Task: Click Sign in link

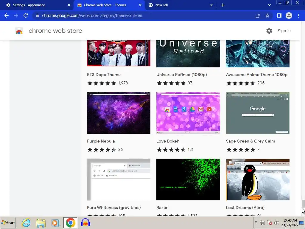Action: [x=284, y=31]
